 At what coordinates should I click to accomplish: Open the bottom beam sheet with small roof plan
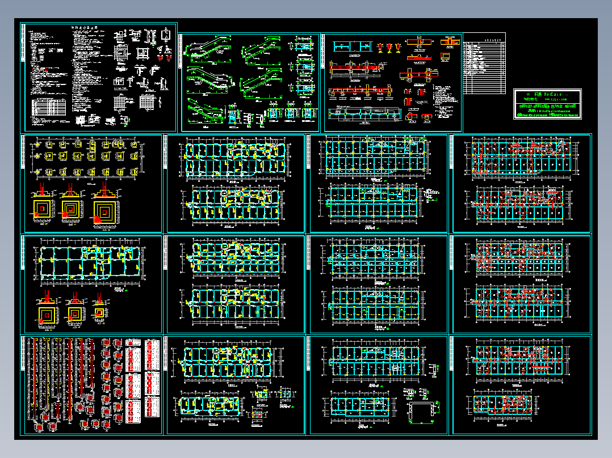[x=234, y=385]
